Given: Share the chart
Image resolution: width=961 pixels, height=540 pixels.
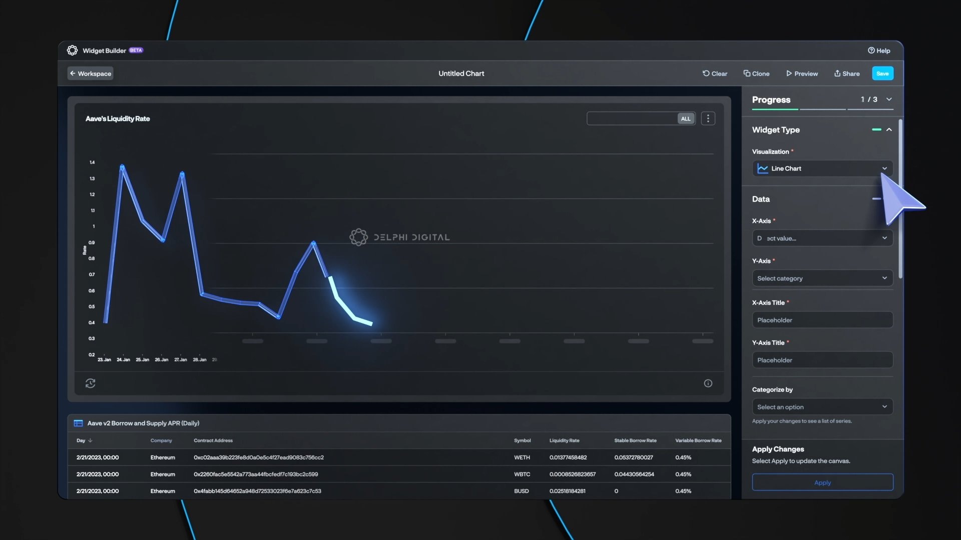Looking at the screenshot, I should (x=847, y=73).
